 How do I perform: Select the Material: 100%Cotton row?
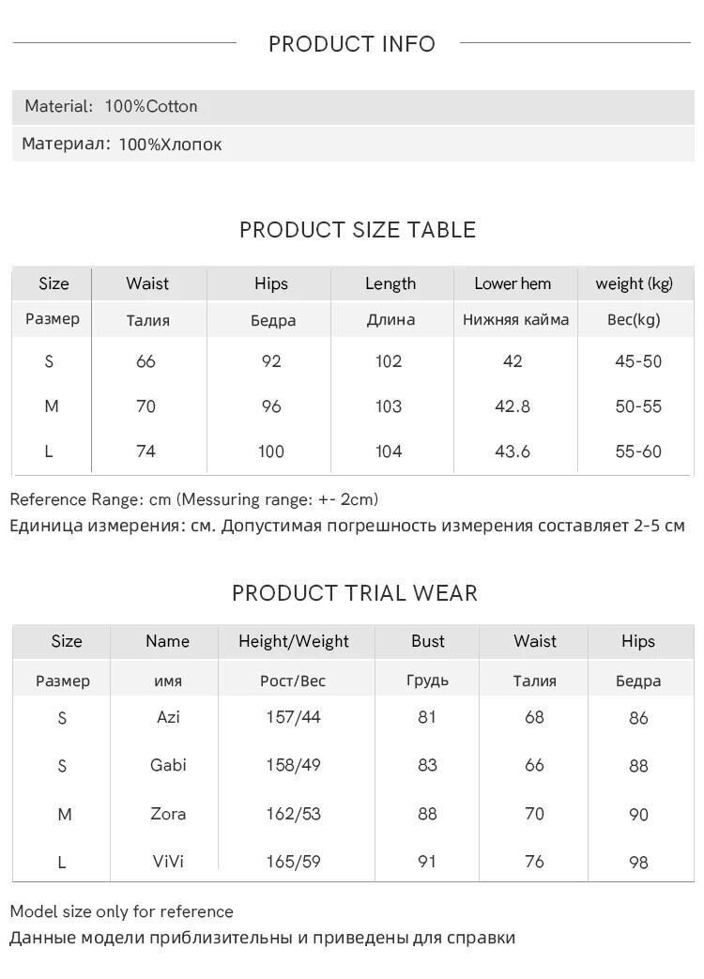click(x=112, y=107)
